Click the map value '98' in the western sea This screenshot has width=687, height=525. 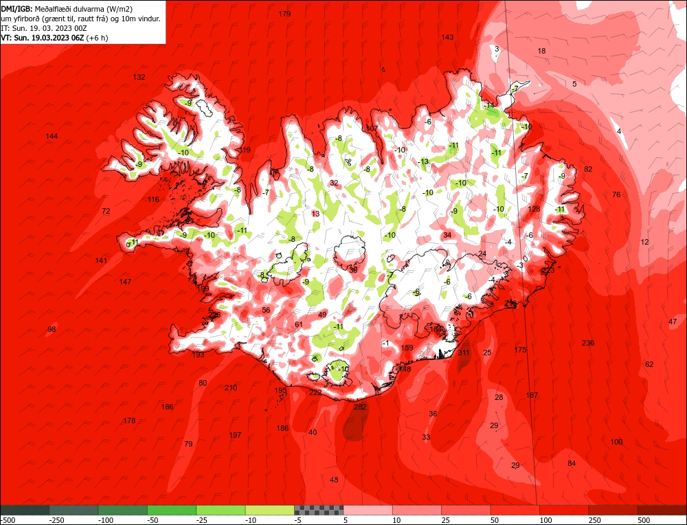tap(52, 329)
